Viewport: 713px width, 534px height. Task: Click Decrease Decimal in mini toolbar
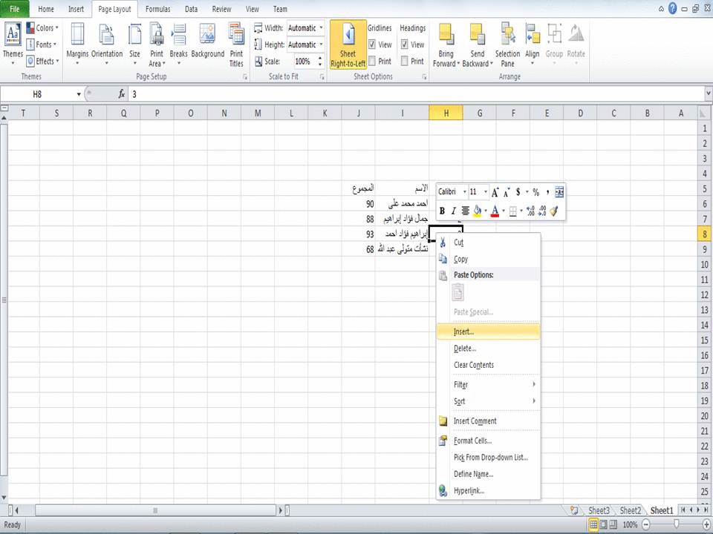(542, 211)
